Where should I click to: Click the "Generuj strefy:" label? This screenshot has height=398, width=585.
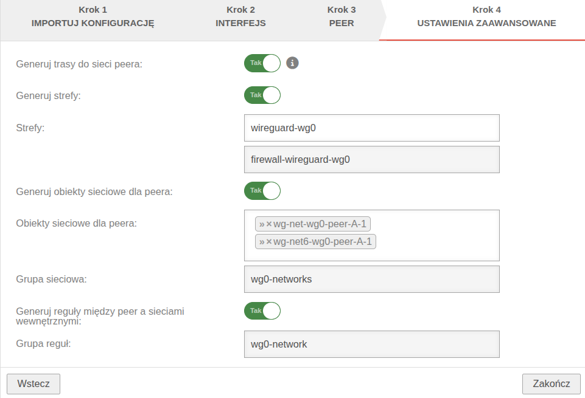48,95
